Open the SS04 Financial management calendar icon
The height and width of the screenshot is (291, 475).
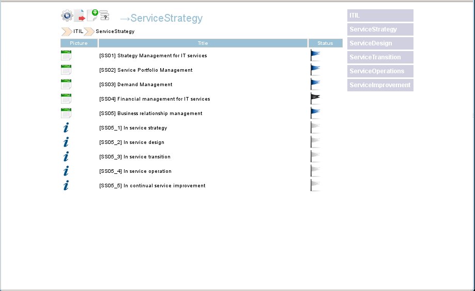click(x=66, y=99)
